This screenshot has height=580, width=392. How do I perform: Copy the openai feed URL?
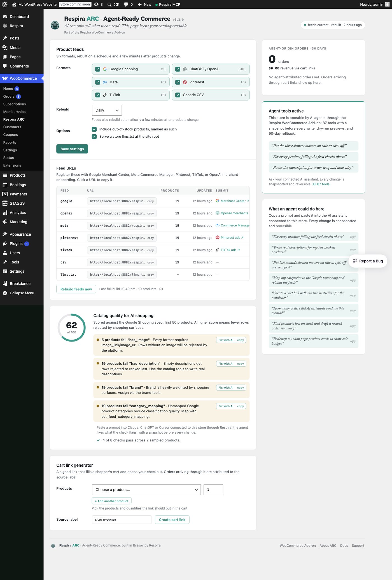(x=151, y=214)
